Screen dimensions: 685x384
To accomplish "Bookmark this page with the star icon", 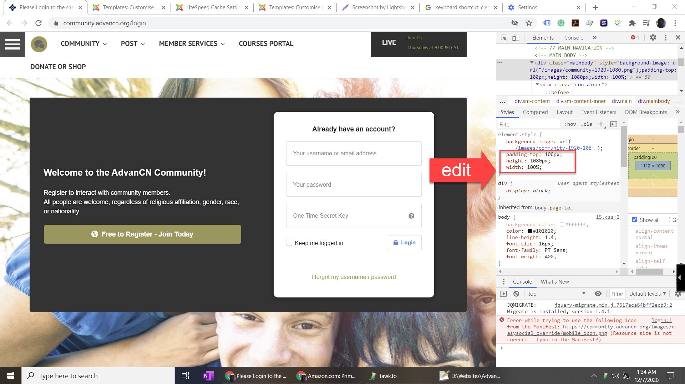I will [x=529, y=23].
